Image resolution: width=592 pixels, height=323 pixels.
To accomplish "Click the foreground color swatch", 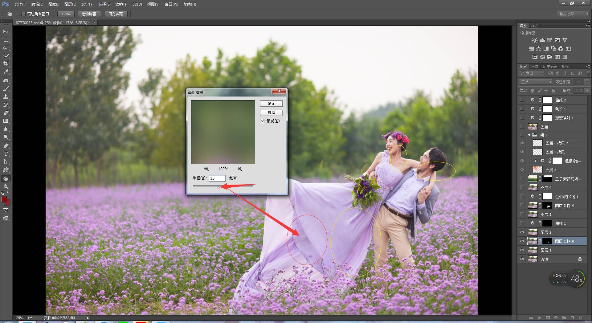I will click(4, 199).
